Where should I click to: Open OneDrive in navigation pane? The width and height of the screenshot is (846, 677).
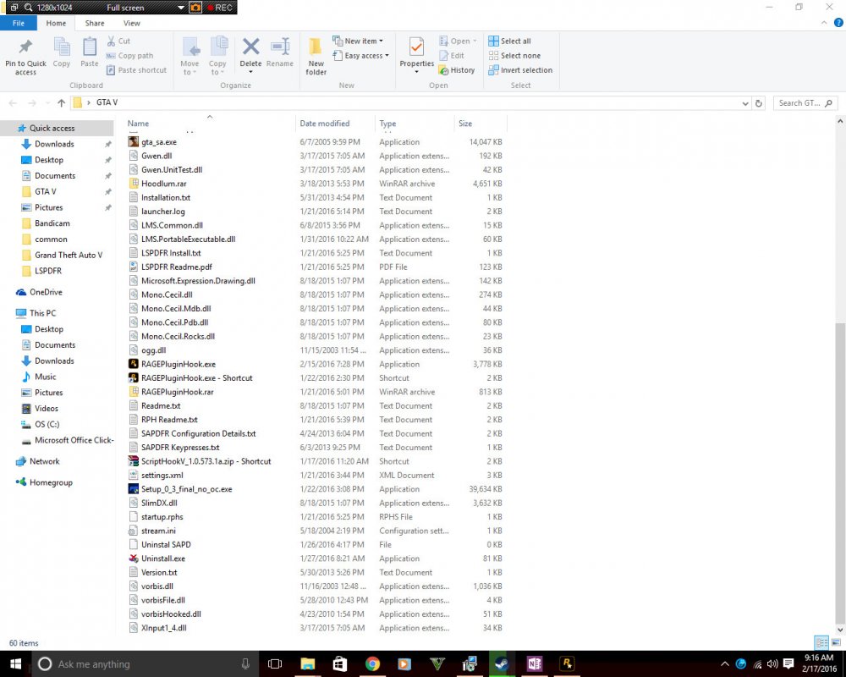[46, 292]
